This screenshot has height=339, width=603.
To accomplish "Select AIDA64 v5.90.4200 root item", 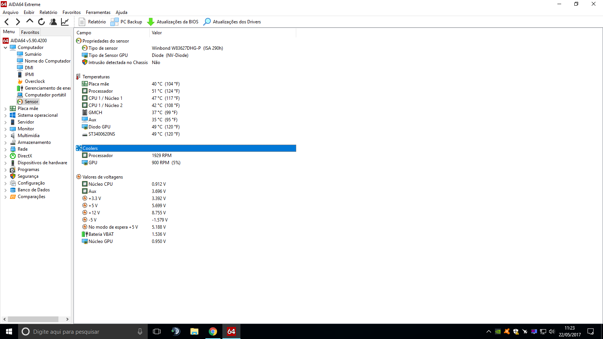I will tap(25, 41).
